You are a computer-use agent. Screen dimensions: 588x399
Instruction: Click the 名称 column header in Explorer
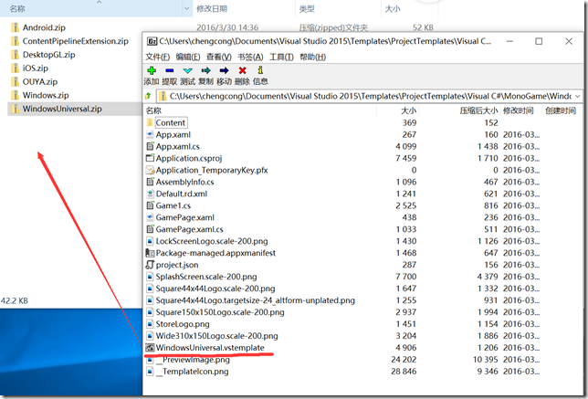tap(18, 8)
